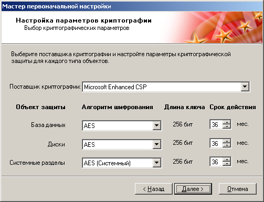Click the Длина ключа column header
The width and height of the screenshot is (264, 202).
tap(184, 107)
